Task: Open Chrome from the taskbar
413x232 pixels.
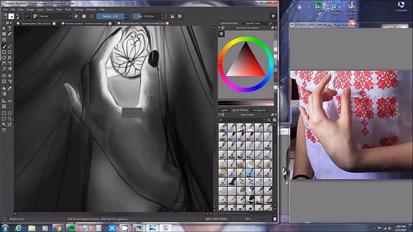Action: [x=57, y=227]
